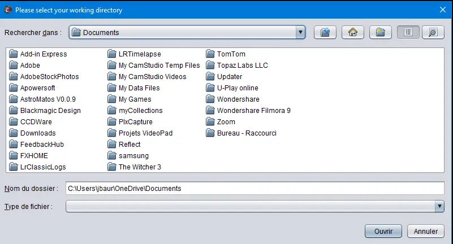Select the Wondershare folder
Viewport: 453px width, 244px height.
click(233, 99)
